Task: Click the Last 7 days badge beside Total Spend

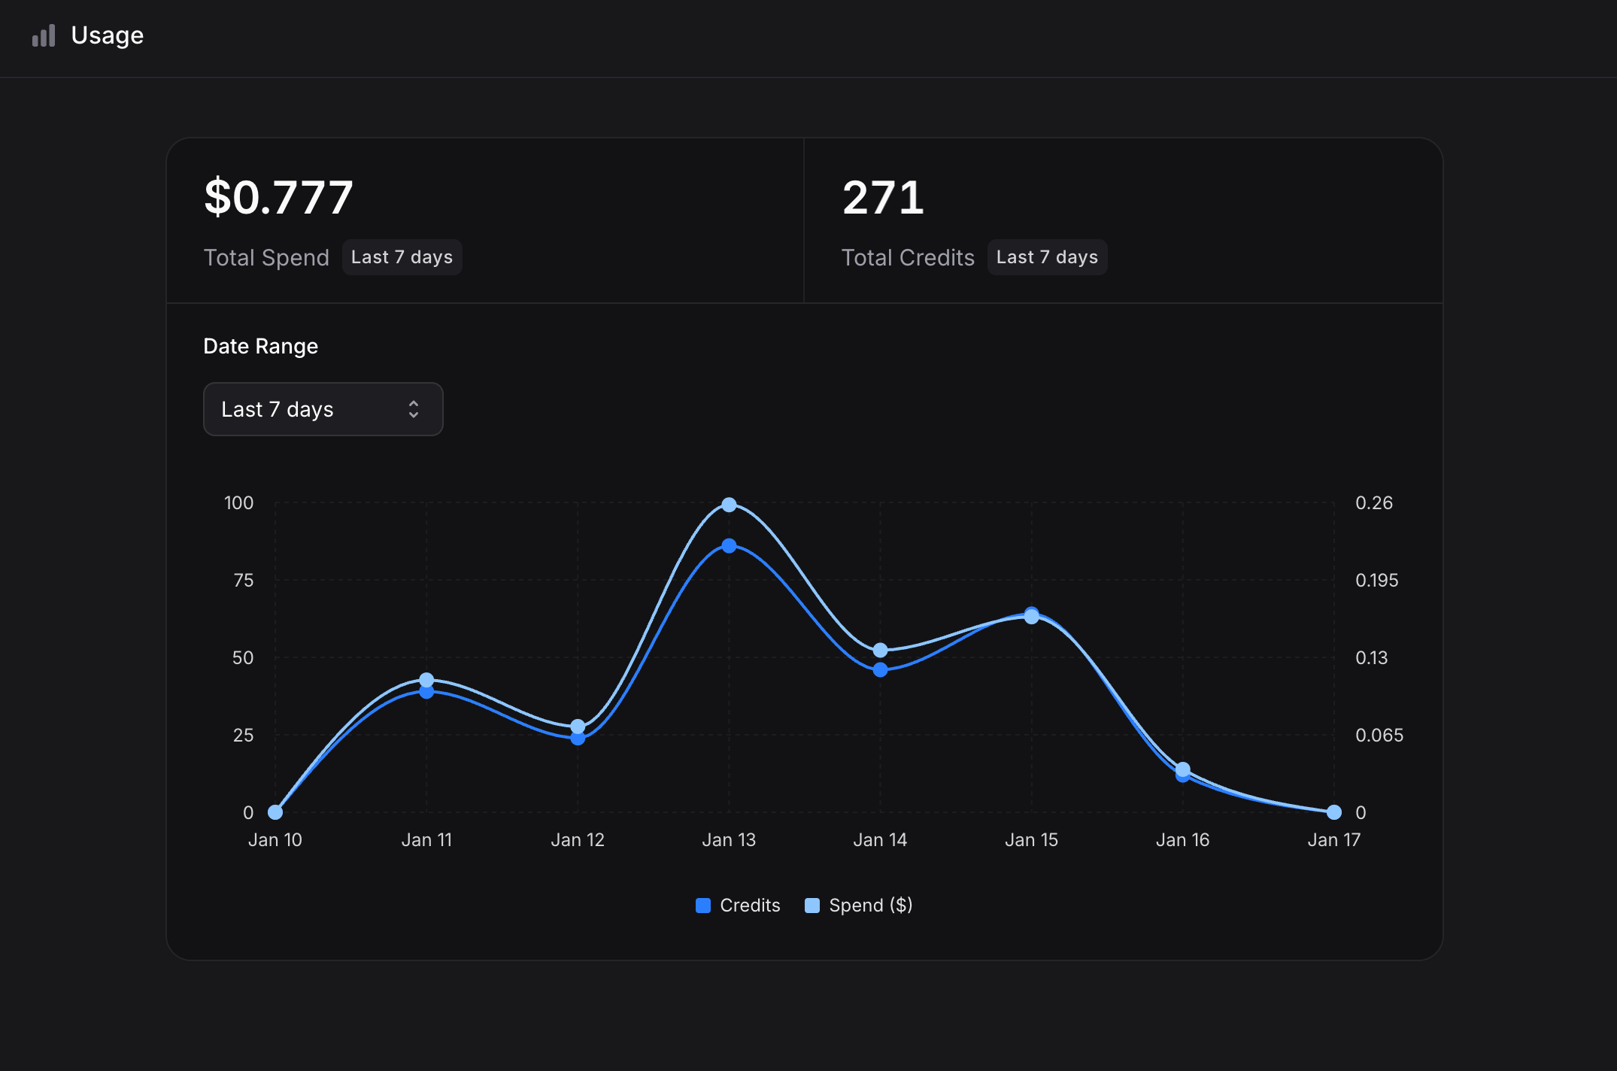Action: (x=402, y=256)
